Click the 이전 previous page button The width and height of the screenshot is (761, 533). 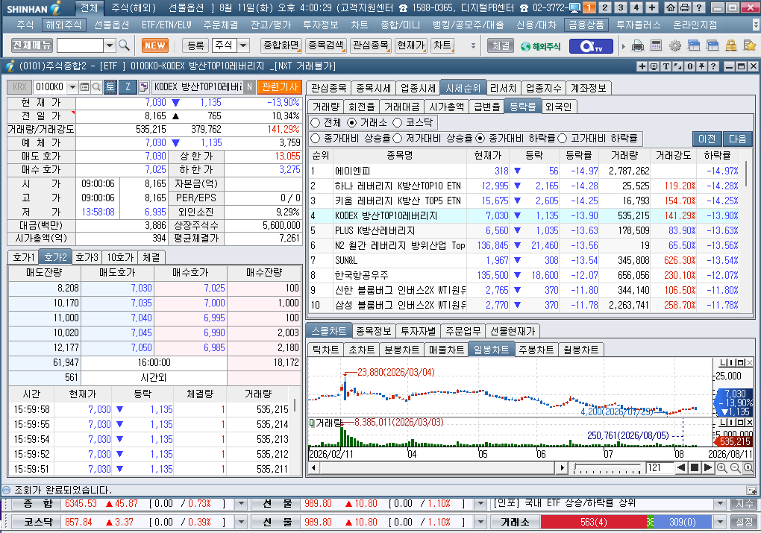(707, 139)
